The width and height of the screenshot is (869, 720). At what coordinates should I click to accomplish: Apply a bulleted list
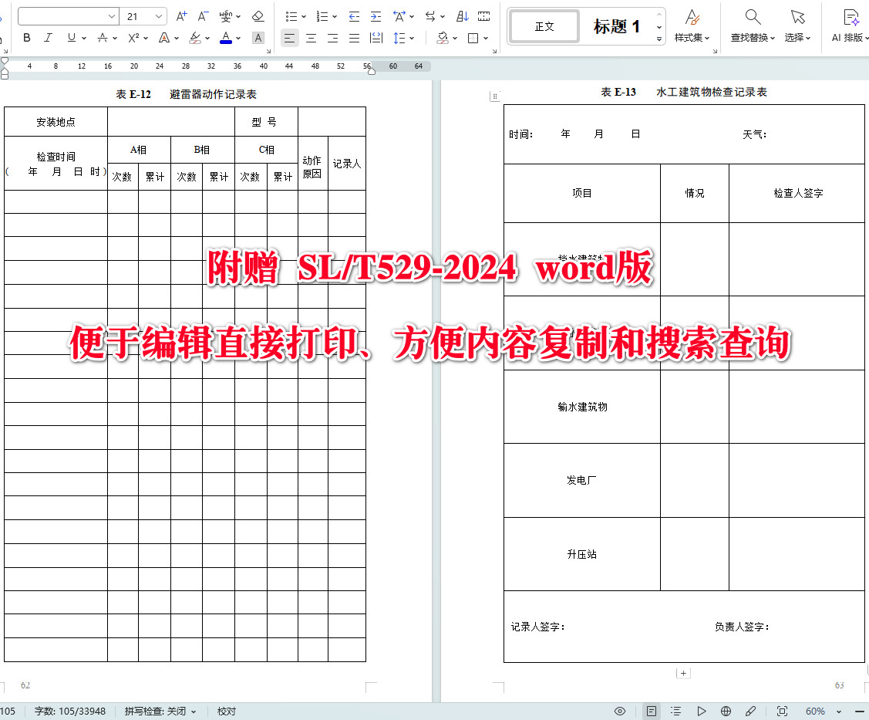(291, 15)
